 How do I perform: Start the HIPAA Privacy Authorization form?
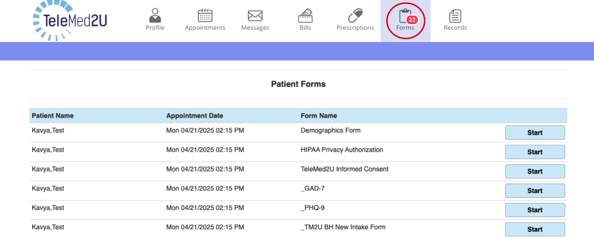[x=535, y=152]
